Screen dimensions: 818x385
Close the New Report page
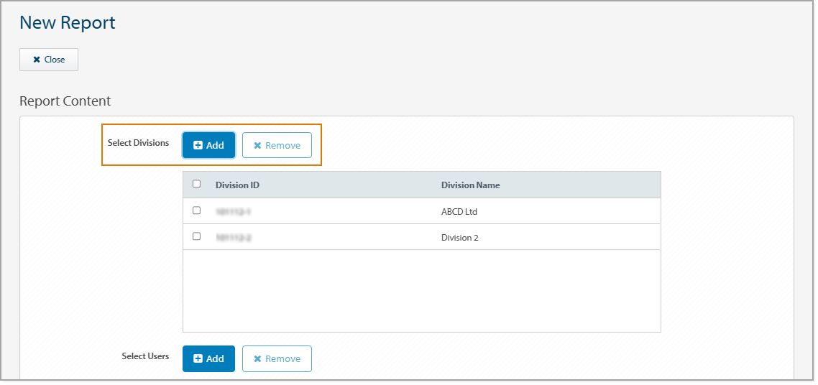click(49, 60)
